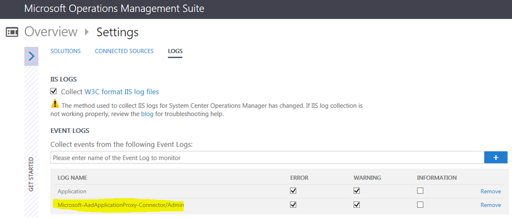Remove the Application event log
The image size is (512, 218).
click(490, 191)
